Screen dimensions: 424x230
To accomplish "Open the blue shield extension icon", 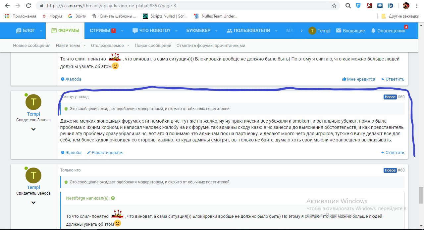I will 358,6.
